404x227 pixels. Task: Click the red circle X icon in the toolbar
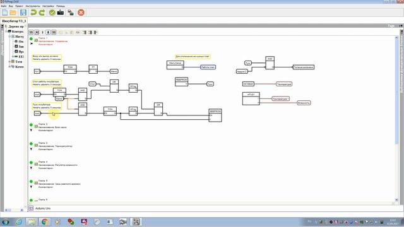(81, 13)
